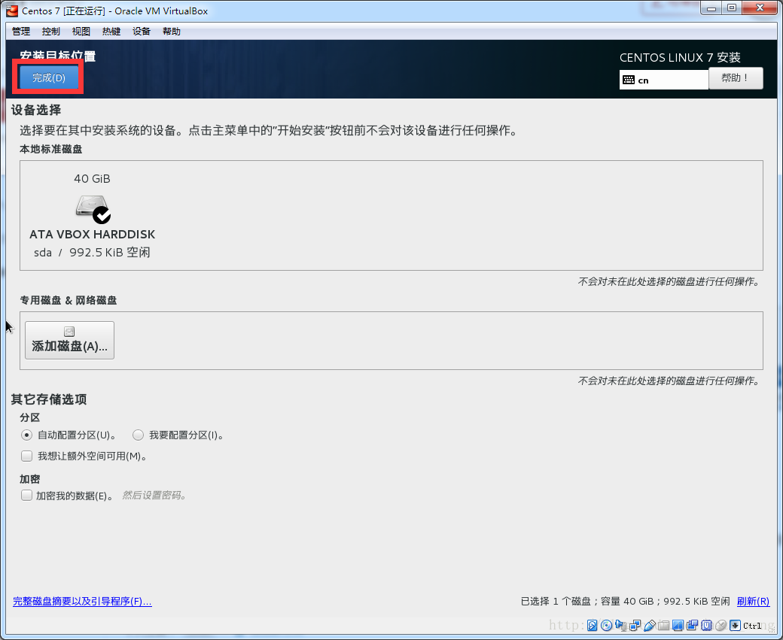783x640 pixels.
Task: Click the CPU virtualization status icon
Action: (x=707, y=625)
